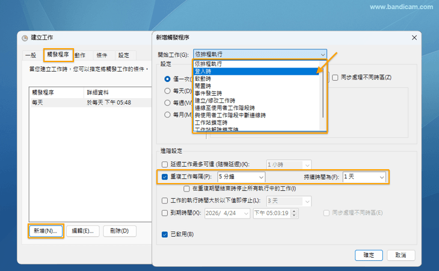Click the 新增(N)... button
The height and width of the screenshot is (271, 439).
point(45,231)
